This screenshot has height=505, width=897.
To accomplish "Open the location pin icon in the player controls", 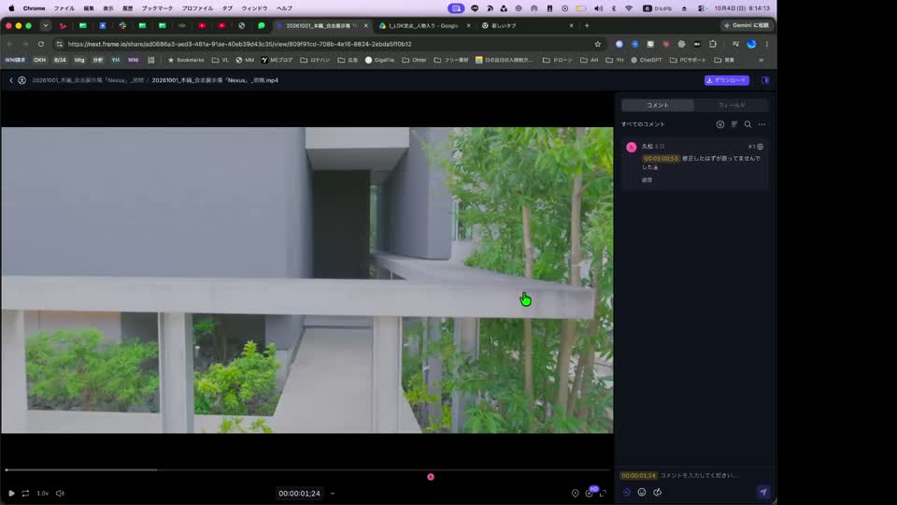I will (575, 493).
